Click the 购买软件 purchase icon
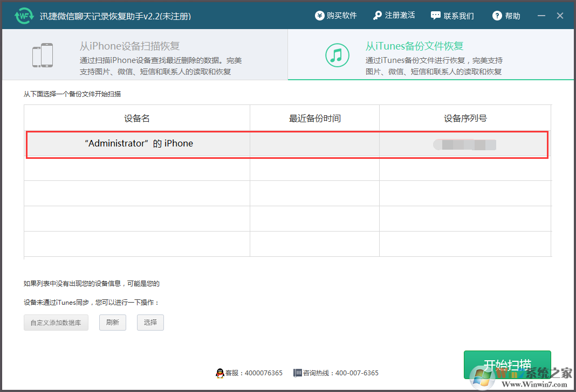 pyautogui.click(x=319, y=15)
